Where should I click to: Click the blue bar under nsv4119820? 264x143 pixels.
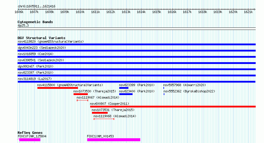click(136, 44)
